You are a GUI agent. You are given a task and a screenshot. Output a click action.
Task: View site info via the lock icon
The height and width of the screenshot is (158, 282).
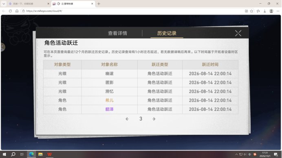(x=24, y=11)
